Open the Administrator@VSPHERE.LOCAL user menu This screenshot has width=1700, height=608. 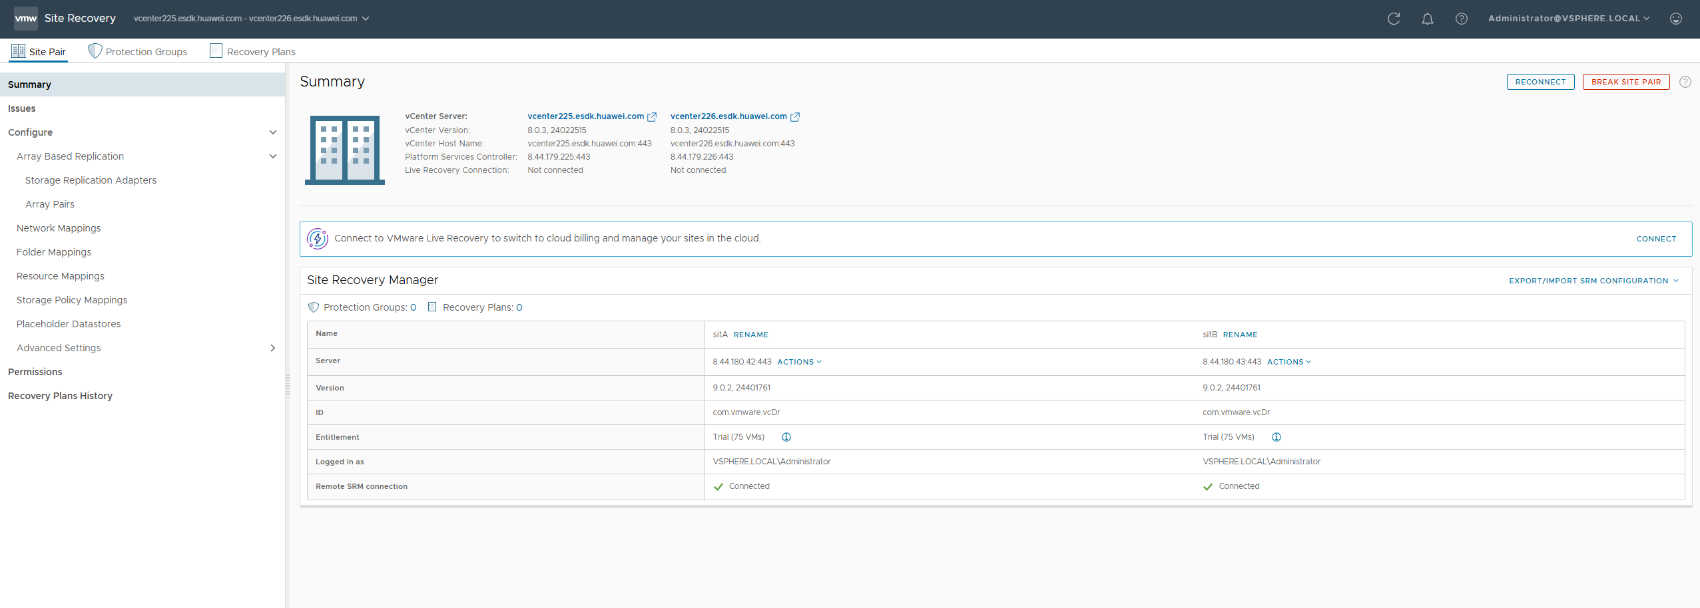tap(1569, 19)
